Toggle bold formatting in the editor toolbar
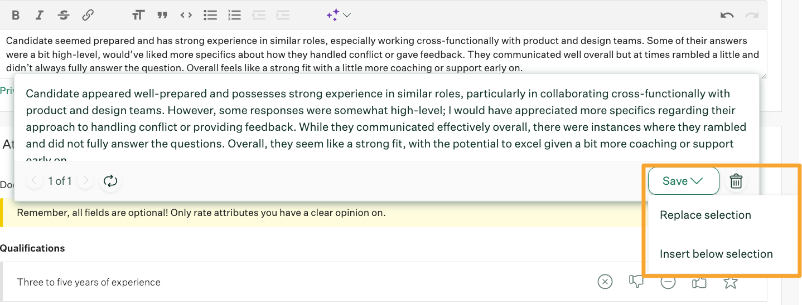This screenshot has width=802, height=305. click(16, 15)
